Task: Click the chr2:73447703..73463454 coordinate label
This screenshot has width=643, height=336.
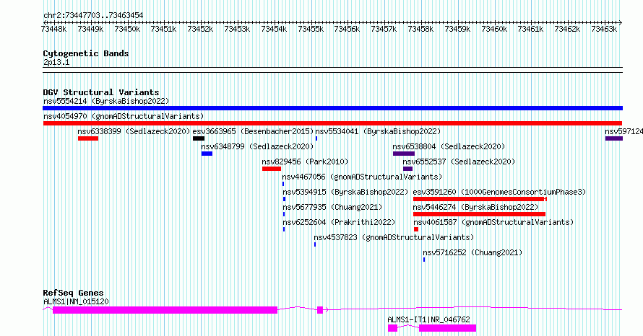Action: 93,16
